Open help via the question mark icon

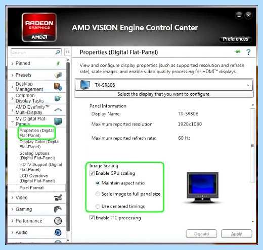248,52
